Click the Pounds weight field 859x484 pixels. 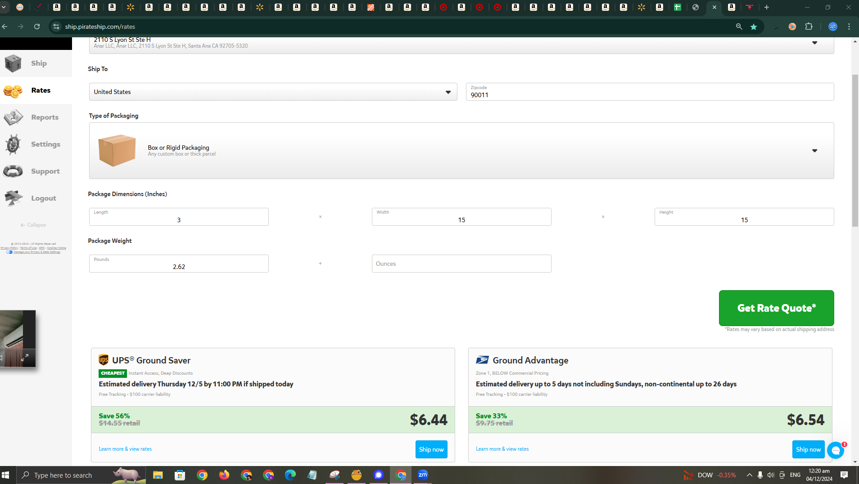[x=179, y=264]
